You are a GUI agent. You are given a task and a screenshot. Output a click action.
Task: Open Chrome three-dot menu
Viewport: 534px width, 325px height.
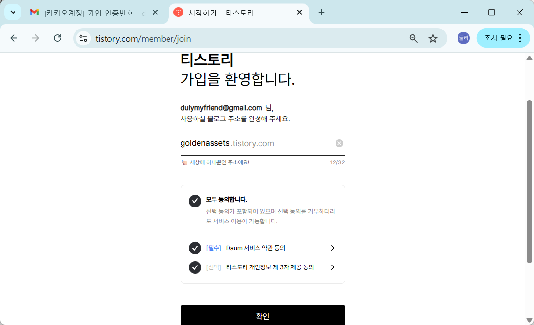pos(520,38)
